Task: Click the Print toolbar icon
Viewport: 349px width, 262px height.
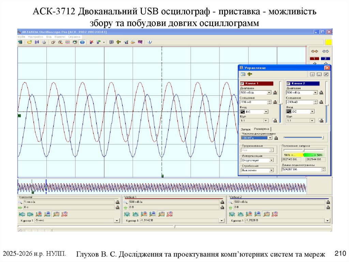Action: (x=44, y=42)
